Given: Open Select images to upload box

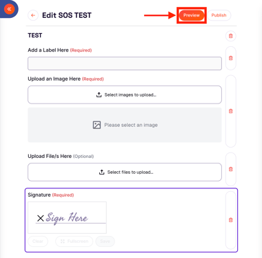Looking at the screenshot, I should point(125,95).
